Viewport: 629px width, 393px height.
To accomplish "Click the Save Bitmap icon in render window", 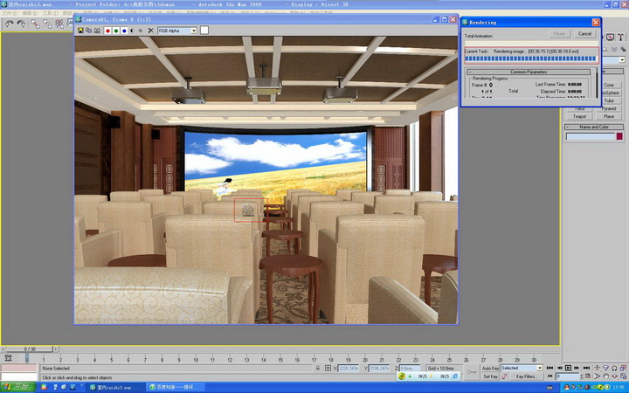I will coord(81,31).
